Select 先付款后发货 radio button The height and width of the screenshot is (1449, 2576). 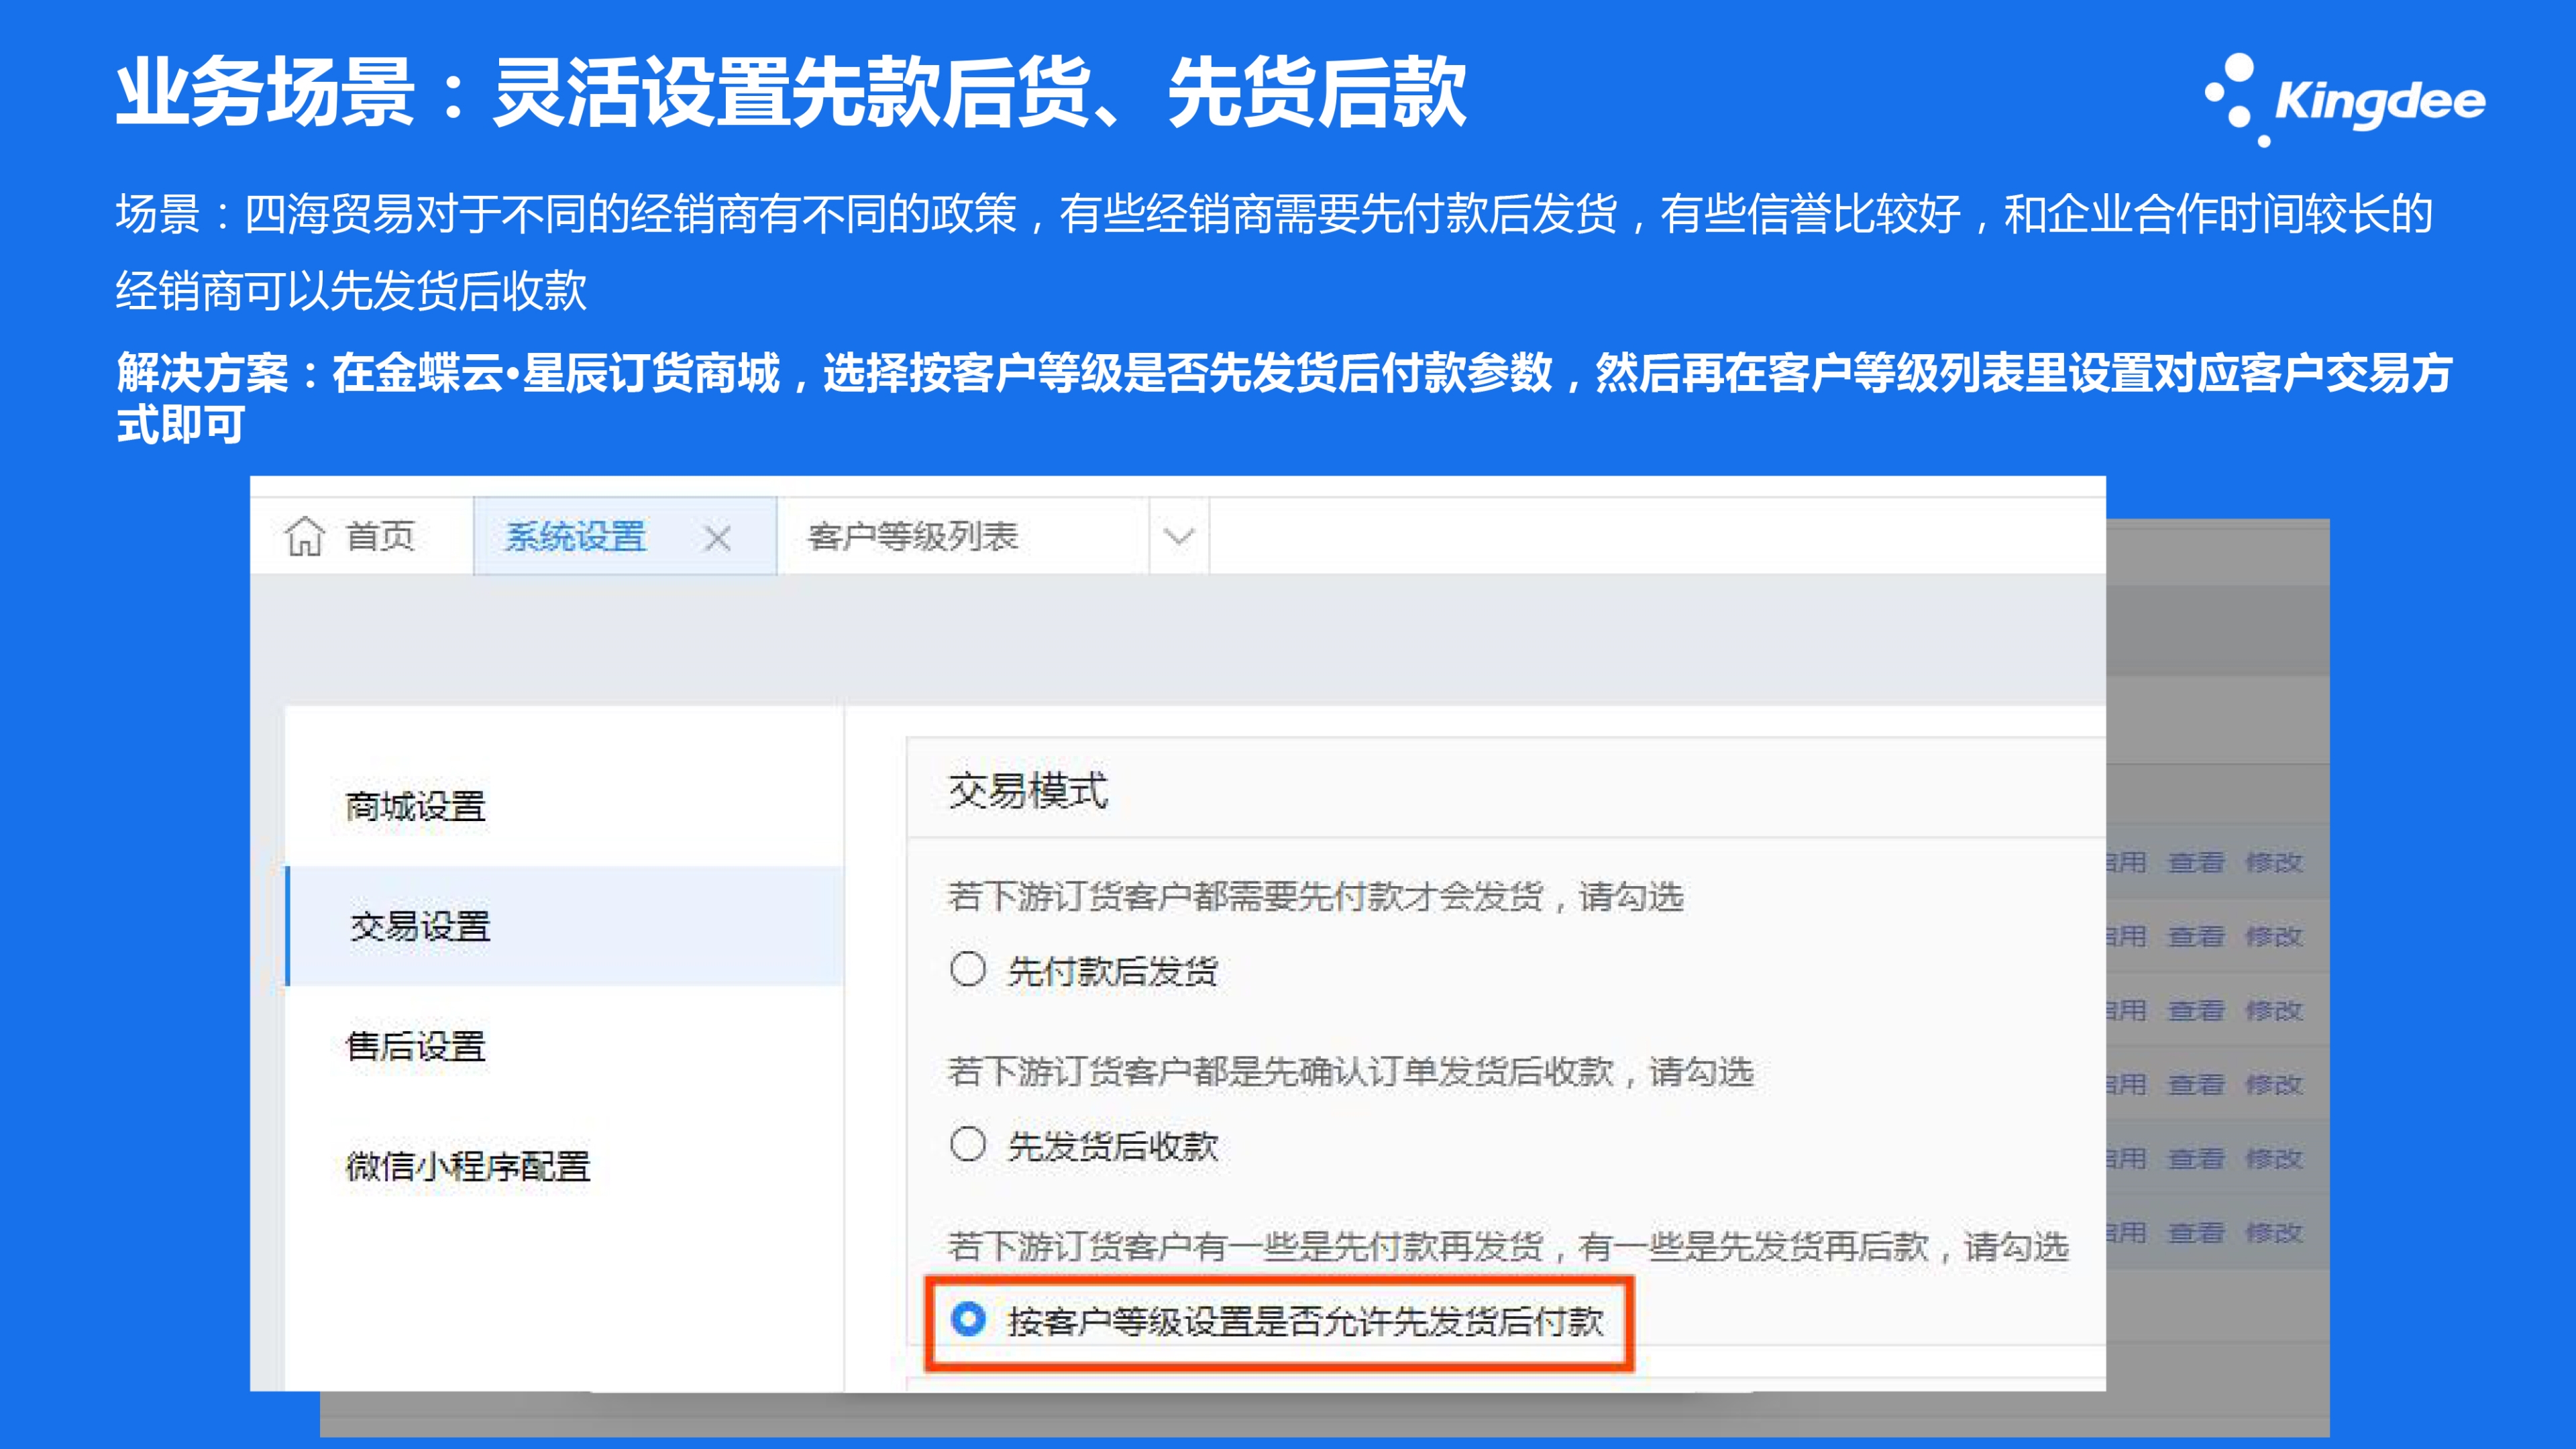click(968, 969)
